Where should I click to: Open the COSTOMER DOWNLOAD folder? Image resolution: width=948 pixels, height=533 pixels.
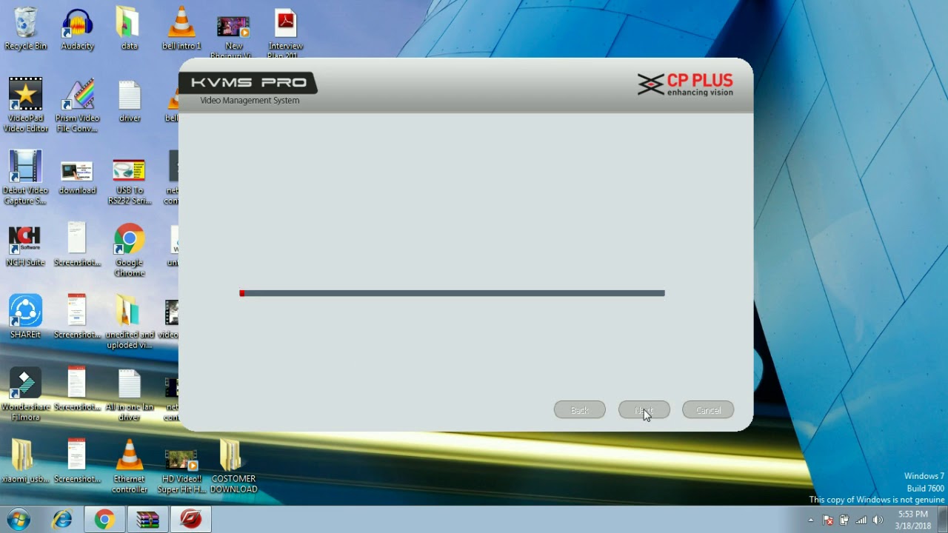(233, 466)
